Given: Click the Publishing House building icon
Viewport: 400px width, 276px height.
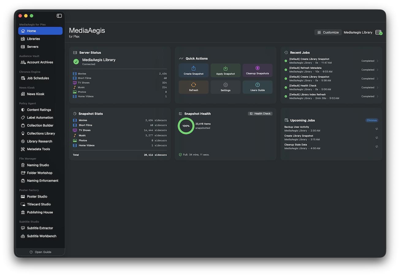Looking at the screenshot, I should tap(23, 212).
